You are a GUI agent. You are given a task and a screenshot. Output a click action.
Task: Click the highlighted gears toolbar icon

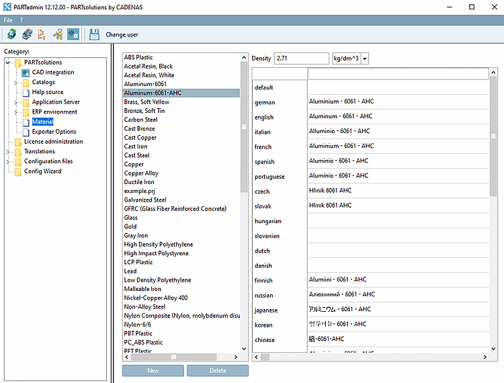73,34
